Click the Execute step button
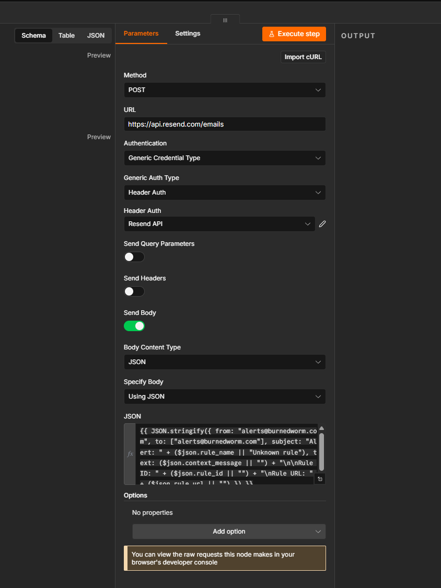The image size is (441, 588). tap(294, 34)
